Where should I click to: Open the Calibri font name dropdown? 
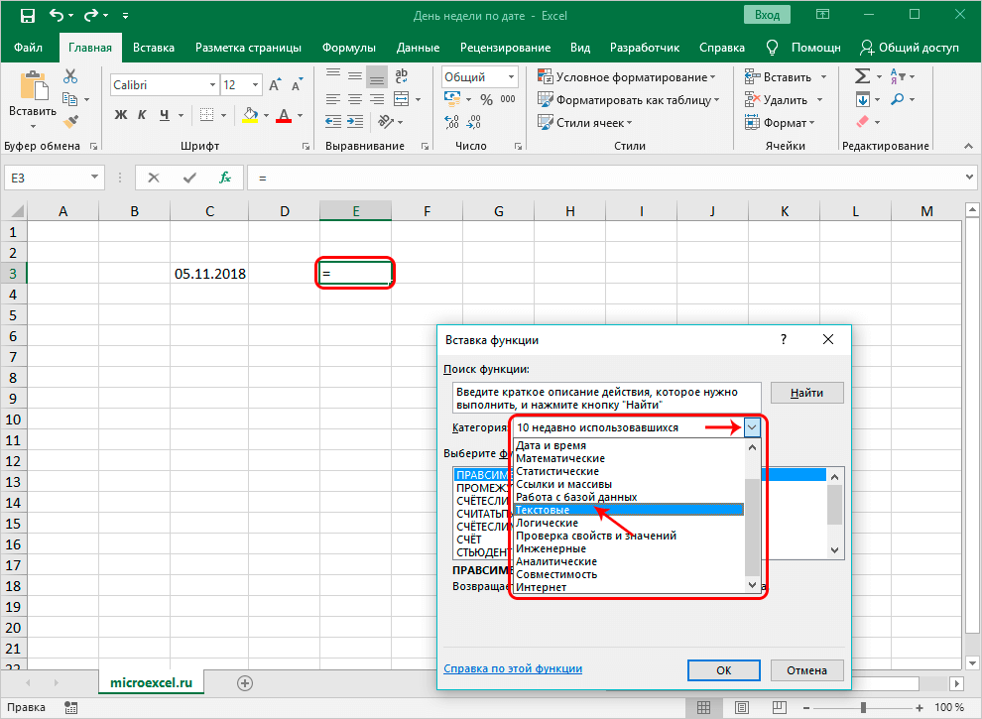pos(213,84)
